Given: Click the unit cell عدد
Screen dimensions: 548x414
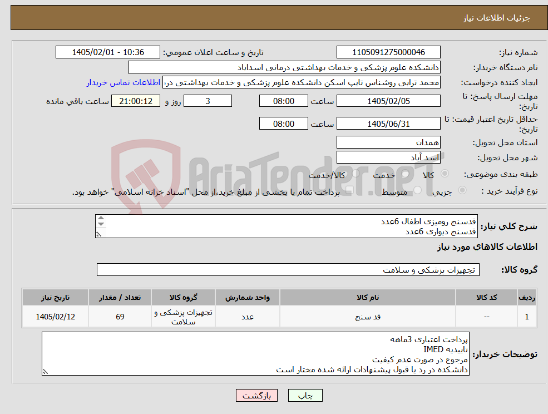Looking at the screenshot, I should [x=248, y=317].
